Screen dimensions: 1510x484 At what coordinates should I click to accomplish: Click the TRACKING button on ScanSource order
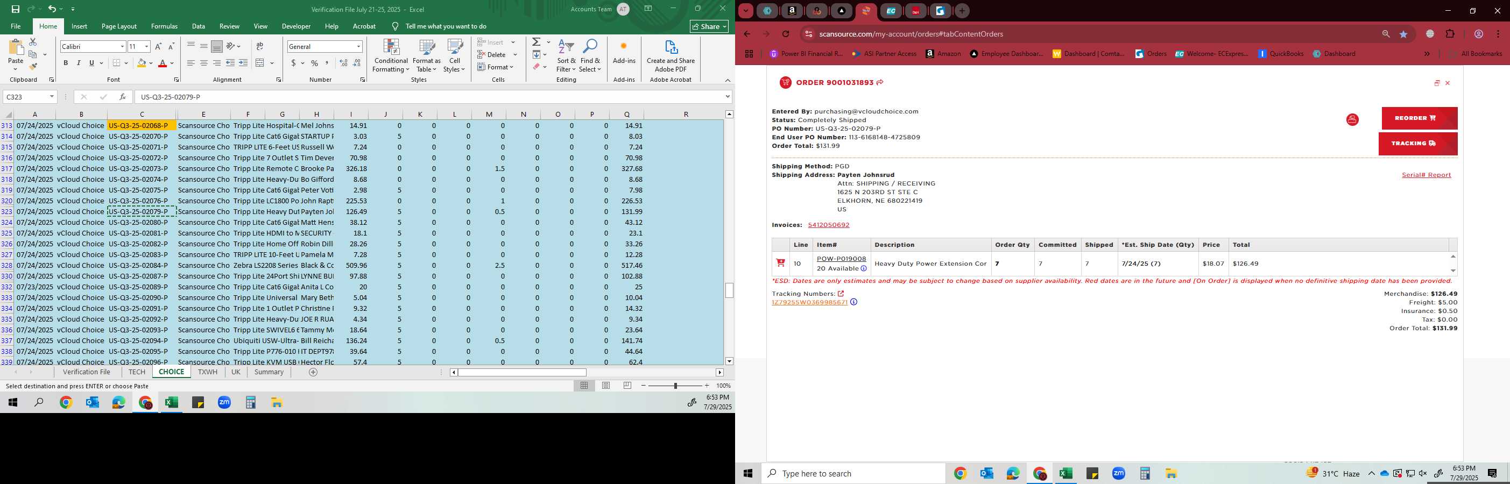click(1418, 144)
